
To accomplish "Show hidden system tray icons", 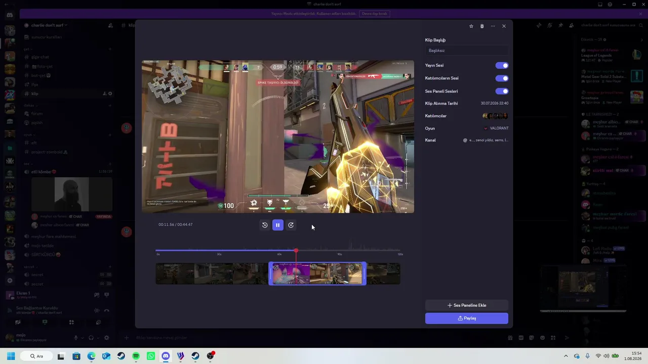I will click(566, 356).
